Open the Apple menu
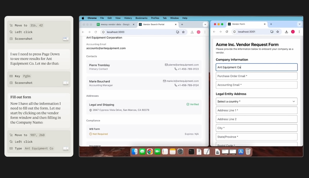 pyautogui.click(x=83, y=18)
